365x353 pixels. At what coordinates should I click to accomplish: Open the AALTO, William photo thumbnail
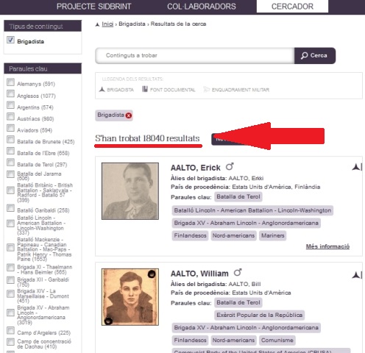(x=130, y=297)
